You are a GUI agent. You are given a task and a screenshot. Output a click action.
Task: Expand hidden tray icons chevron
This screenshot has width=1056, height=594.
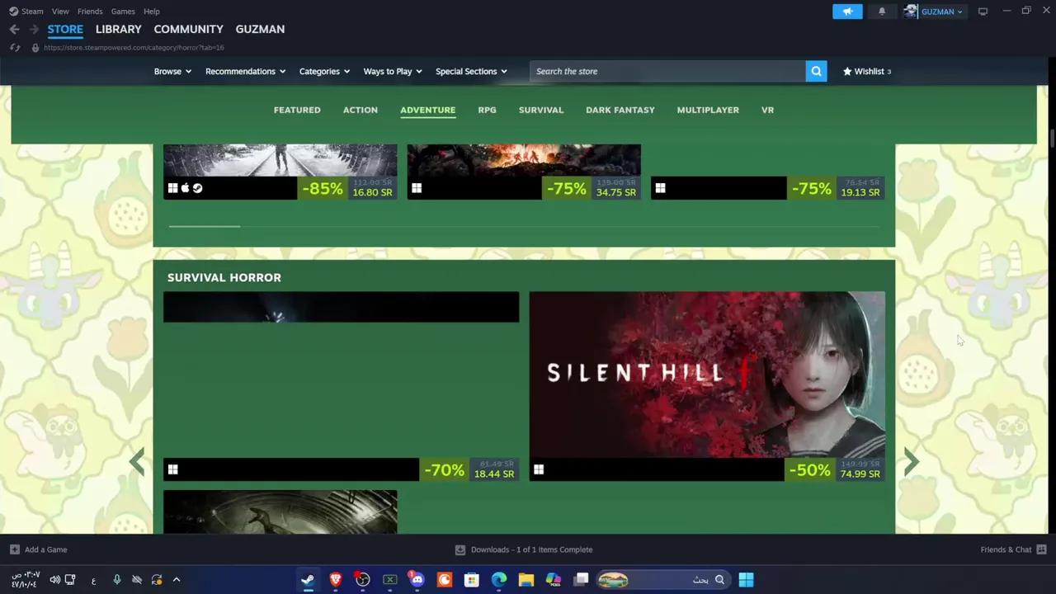[176, 580]
